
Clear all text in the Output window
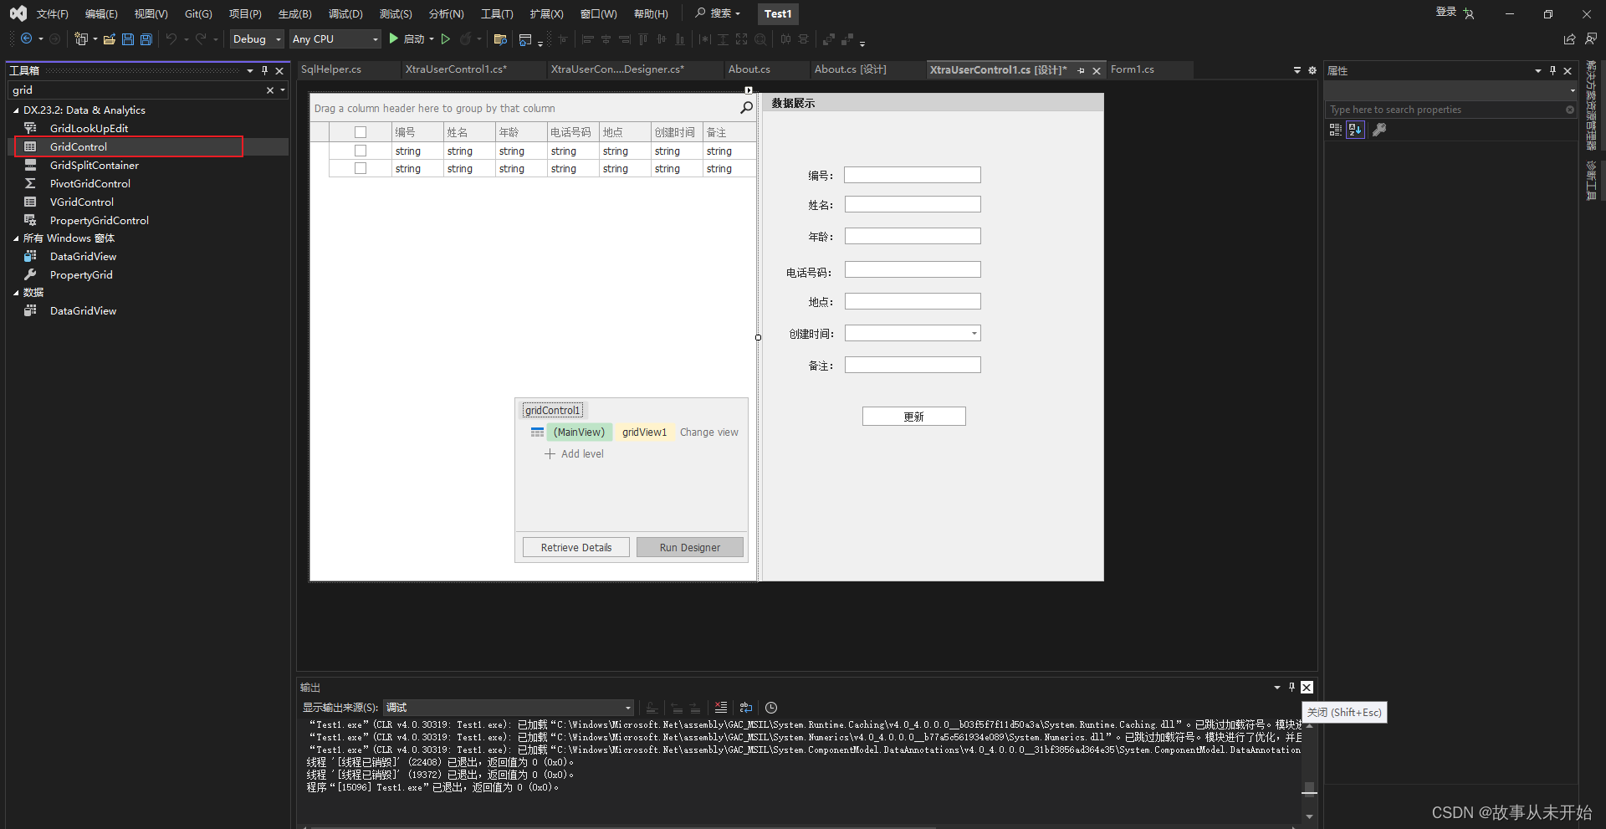[x=720, y=707]
